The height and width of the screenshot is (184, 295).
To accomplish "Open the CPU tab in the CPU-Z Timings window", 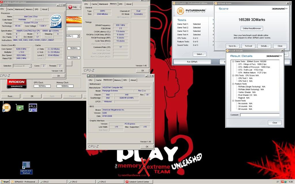I will click(x=86, y=4).
